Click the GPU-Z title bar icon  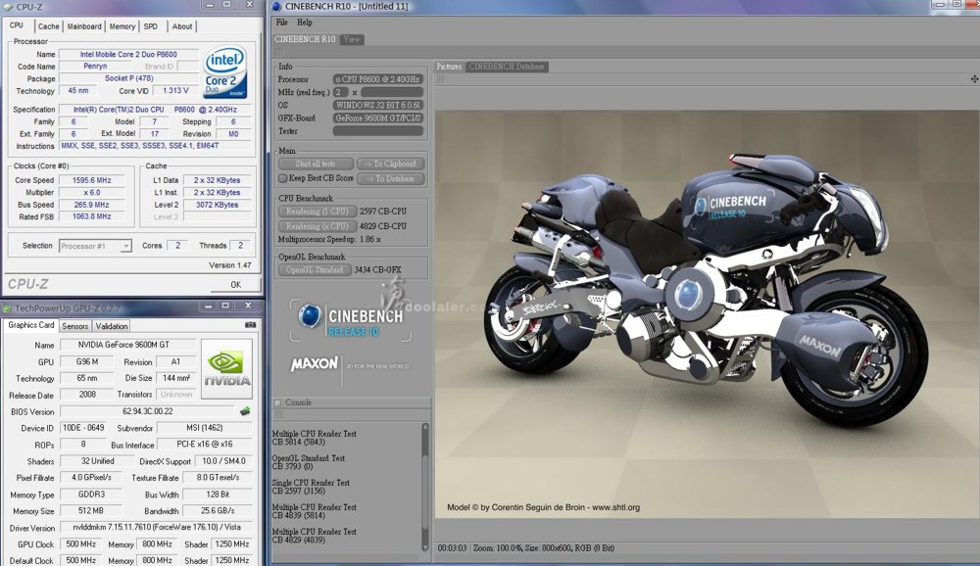pos(7,308)
